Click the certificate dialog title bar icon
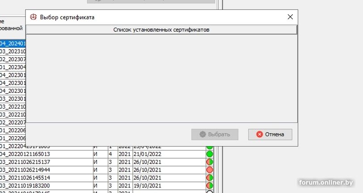The width and height of the screenshot is (363, 193). (x=33, y=17)
